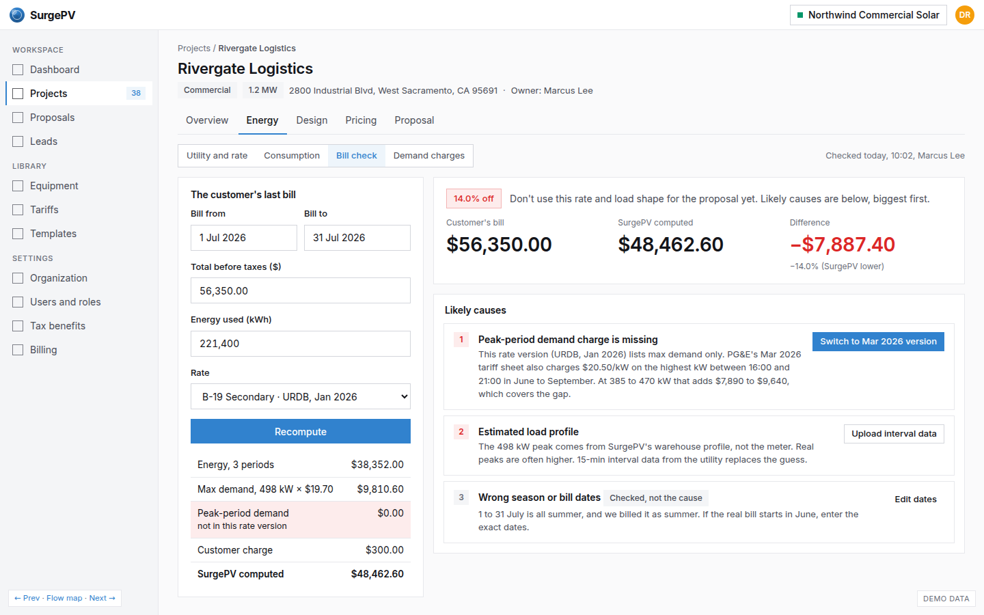984x615 pixels.
Task: Click the icon beside Users and roles
Action: (x=18, y=302)
